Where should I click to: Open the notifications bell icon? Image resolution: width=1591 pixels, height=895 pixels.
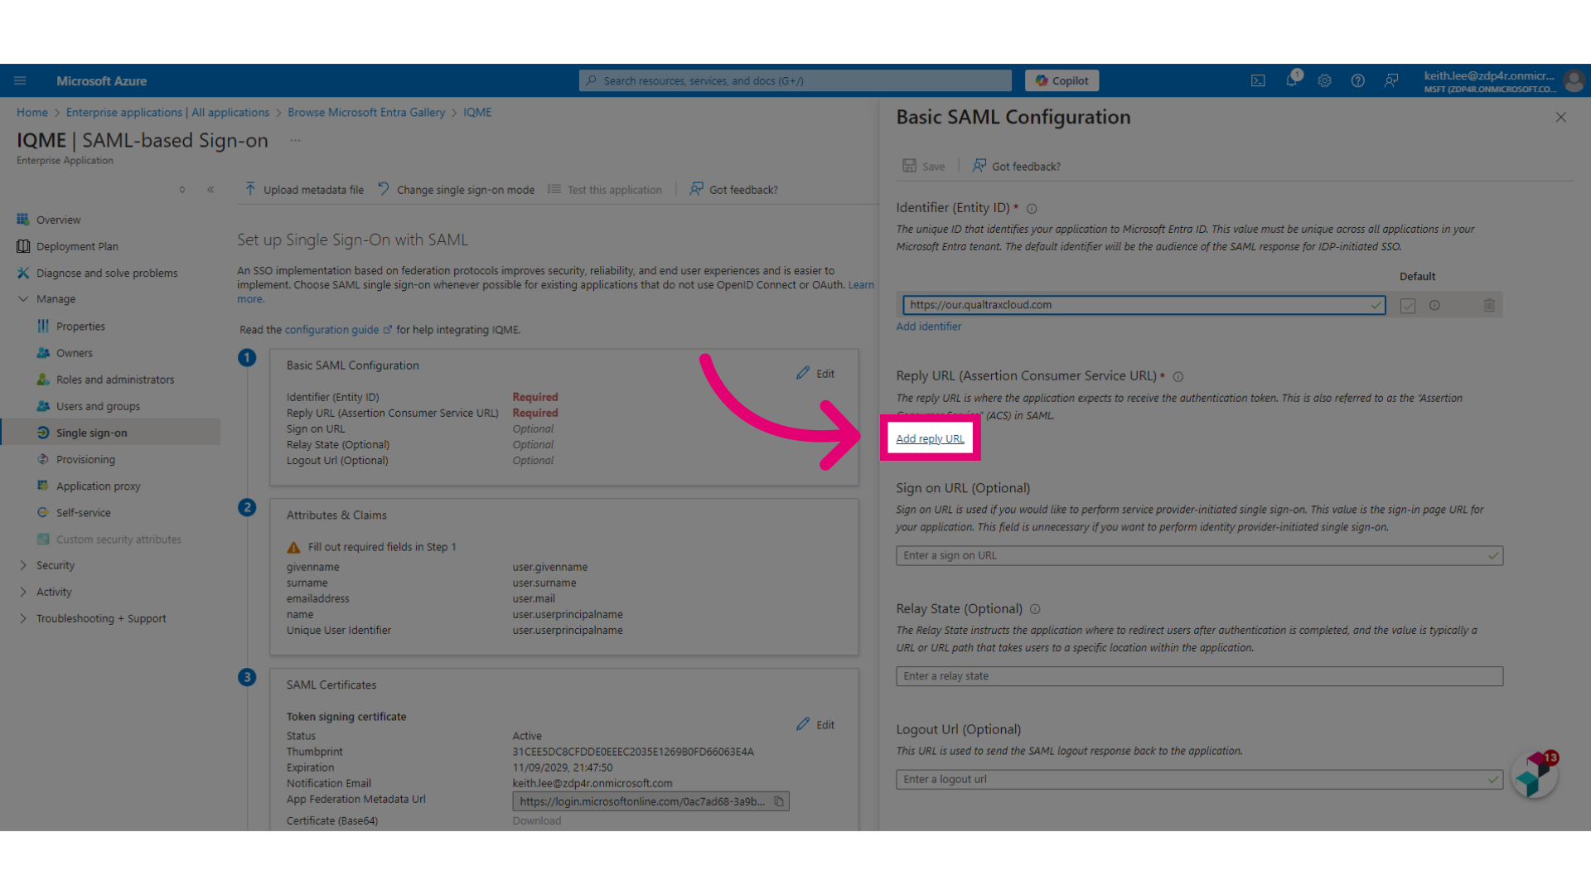[x=1291, y=80]
